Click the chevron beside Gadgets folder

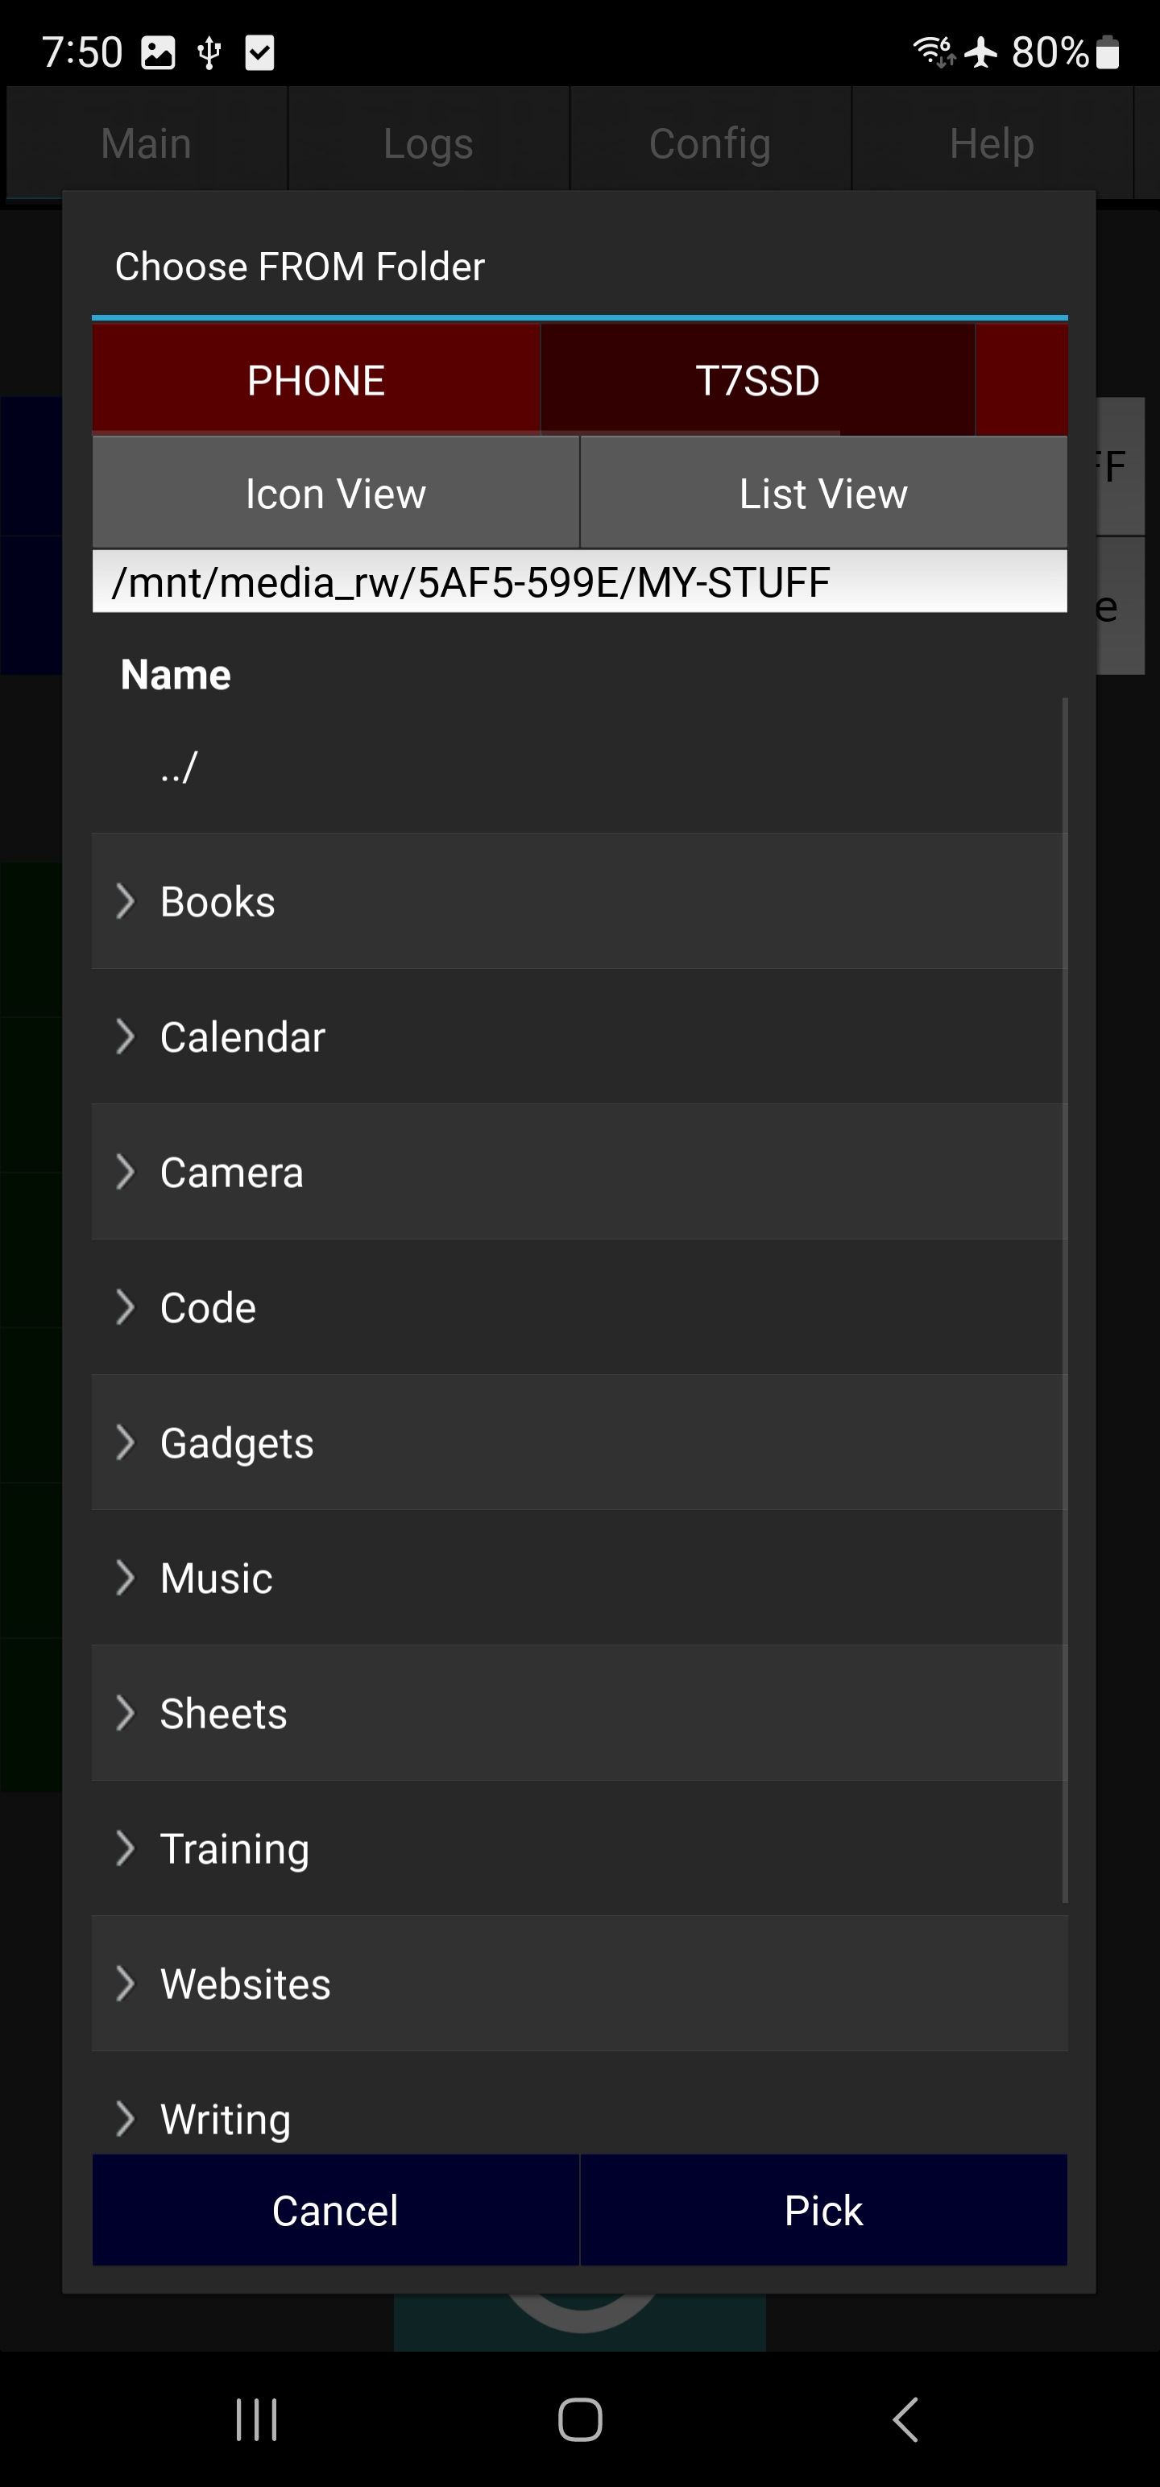pos(125,1442)
